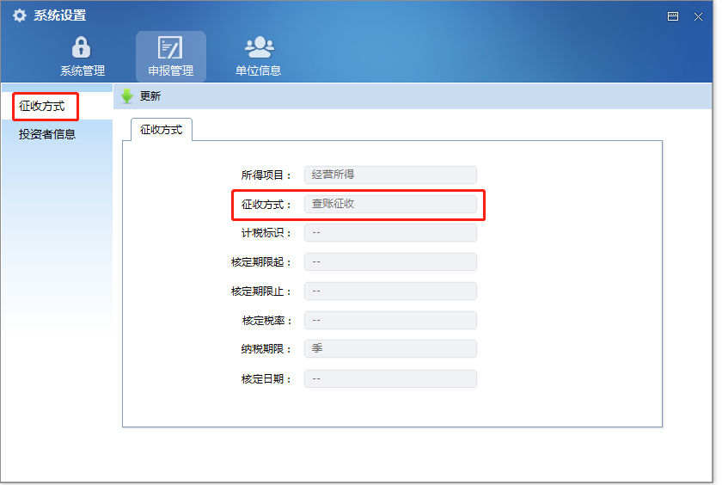Screen dimensions: 722x485
Task: Click the 核定期限起 field
Action: click(x=390, y=262)
